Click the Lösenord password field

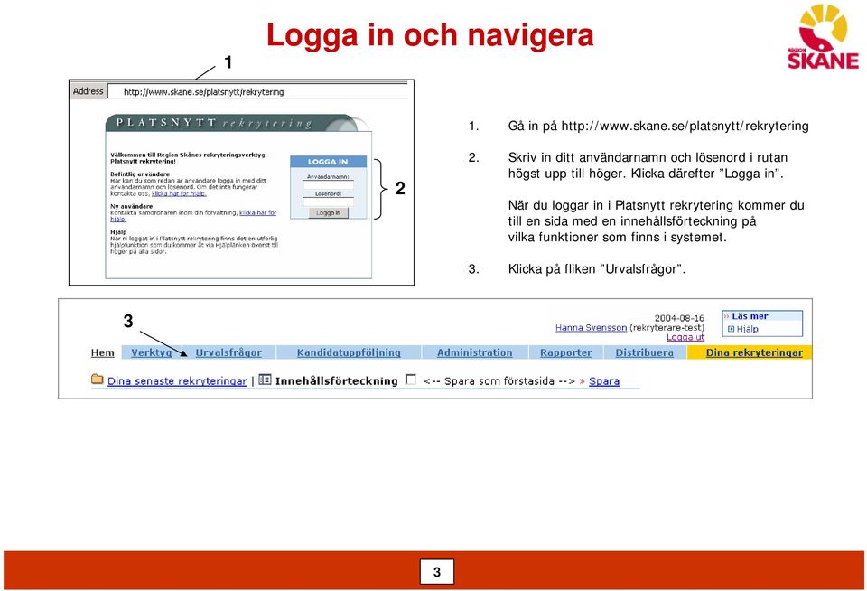point(328,202)
